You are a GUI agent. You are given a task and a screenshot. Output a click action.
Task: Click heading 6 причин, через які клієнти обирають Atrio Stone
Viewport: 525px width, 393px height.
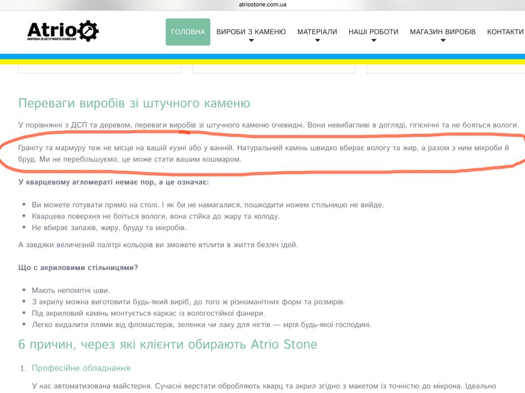(x=168, y=344)
